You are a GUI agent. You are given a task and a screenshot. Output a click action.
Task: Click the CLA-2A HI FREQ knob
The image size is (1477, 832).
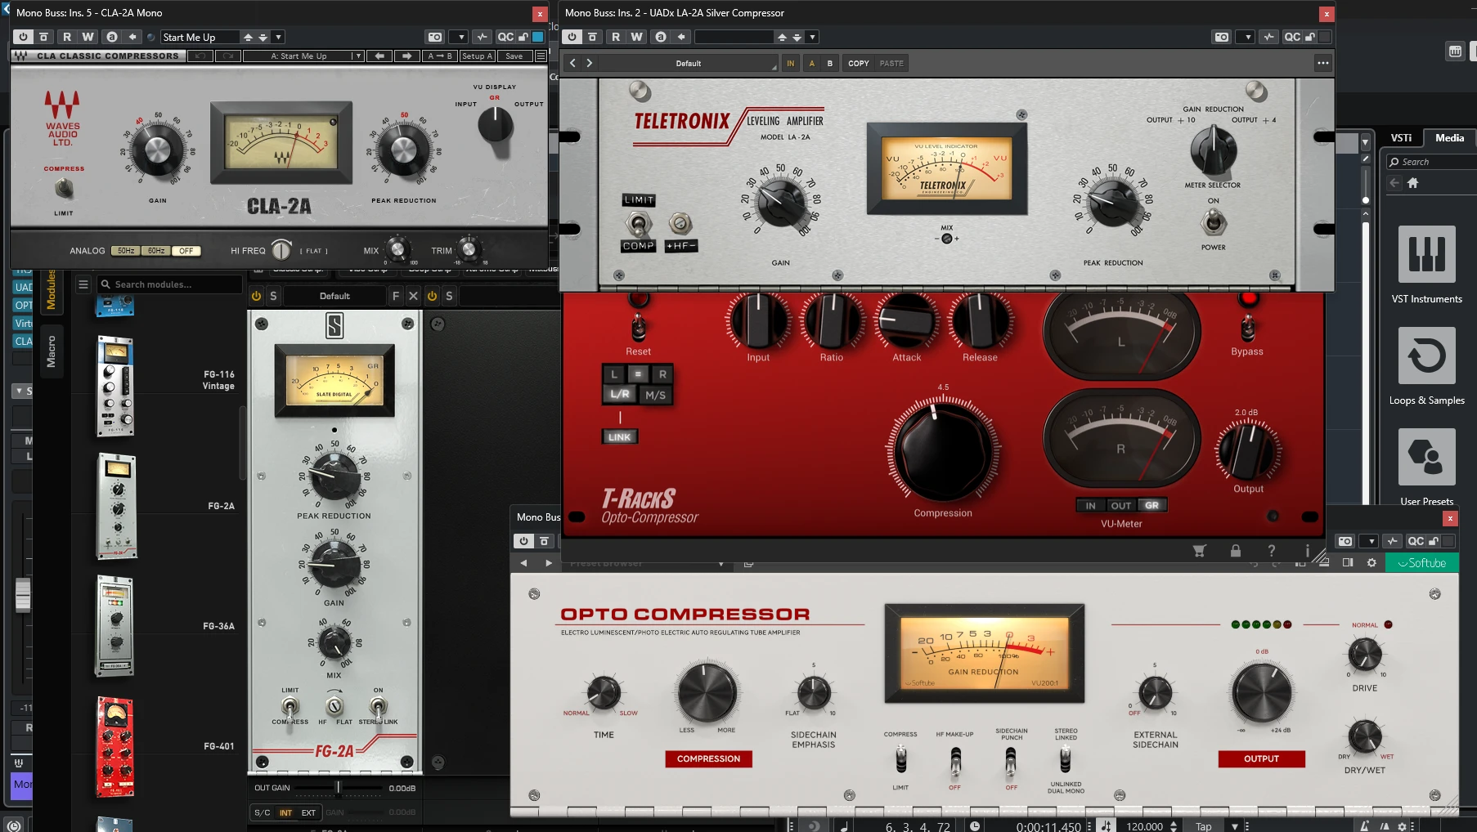281,250
